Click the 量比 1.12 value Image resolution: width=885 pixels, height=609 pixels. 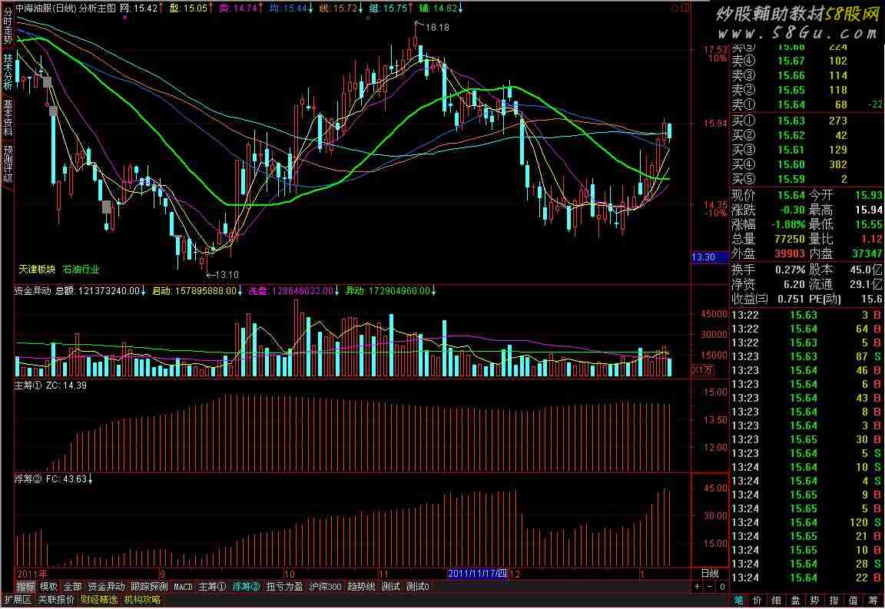871,240
